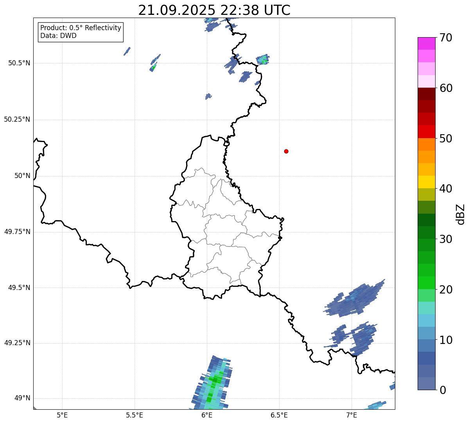Click the orange colorbar segment just below 50
Viewport: 470px width, 423px height.
pyautogui.click(x=426, y=144)
